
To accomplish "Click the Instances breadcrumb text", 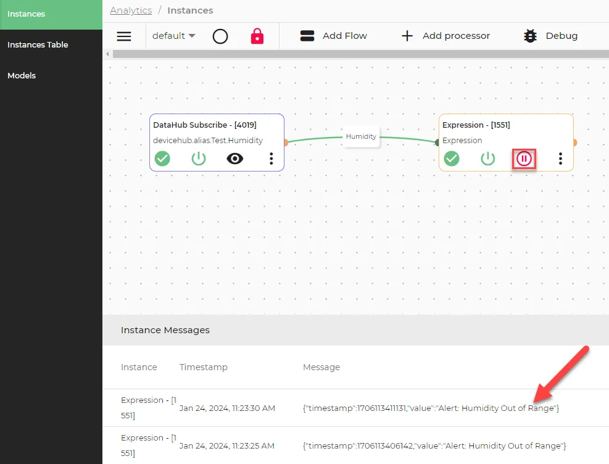I will coord(190,10).
